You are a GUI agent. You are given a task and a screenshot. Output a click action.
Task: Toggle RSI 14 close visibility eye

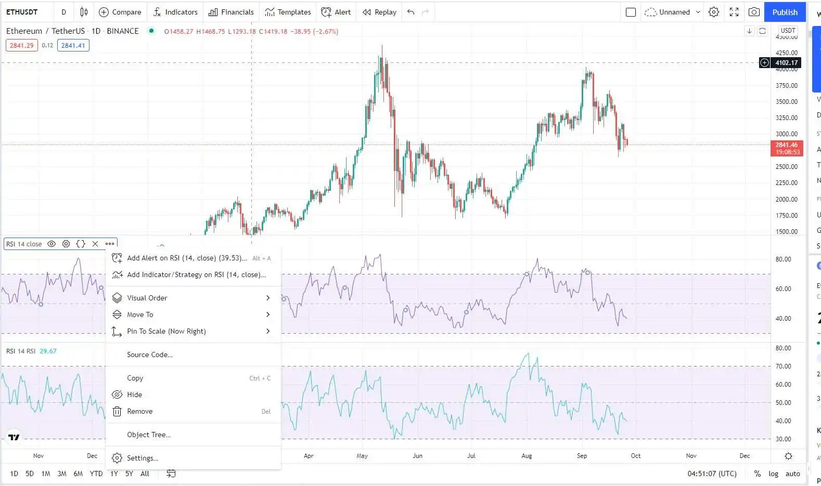point(52,244)
